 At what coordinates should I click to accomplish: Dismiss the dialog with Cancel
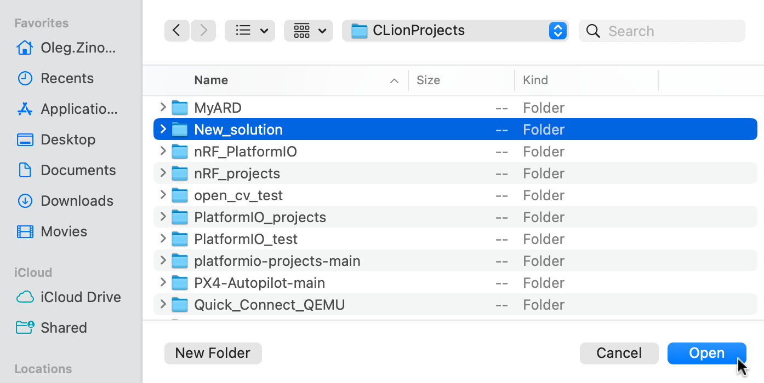pos(619,353)
